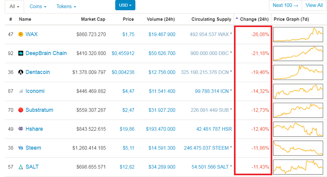Open the DeepBrain Chain 7d price graph
The image size is (327, 177).
(x=298, y=53)
